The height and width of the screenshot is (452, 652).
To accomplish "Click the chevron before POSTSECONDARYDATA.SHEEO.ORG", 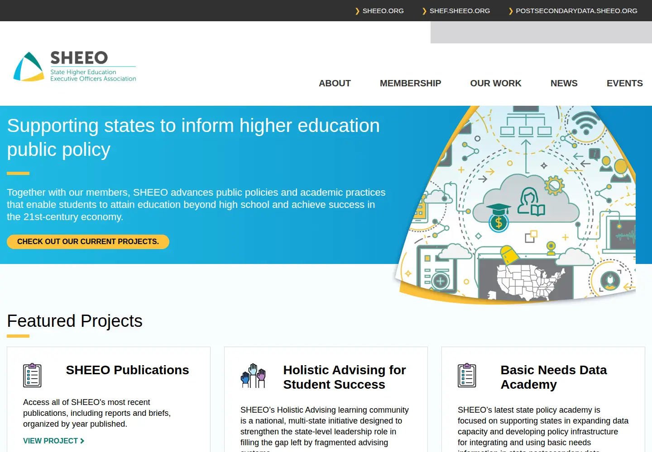I will click(511, 11).
